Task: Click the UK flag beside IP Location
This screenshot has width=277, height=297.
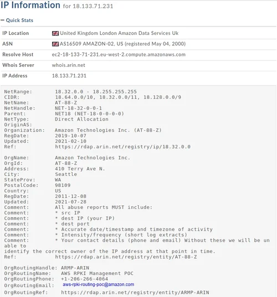Action: (55, 33)
